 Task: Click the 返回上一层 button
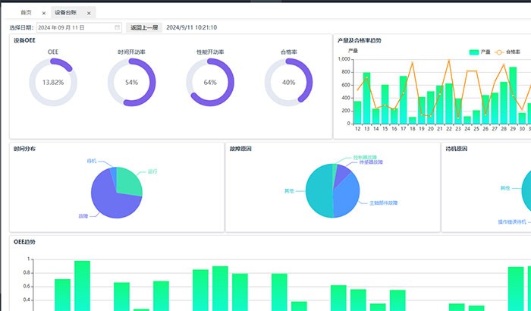[144, 27]
